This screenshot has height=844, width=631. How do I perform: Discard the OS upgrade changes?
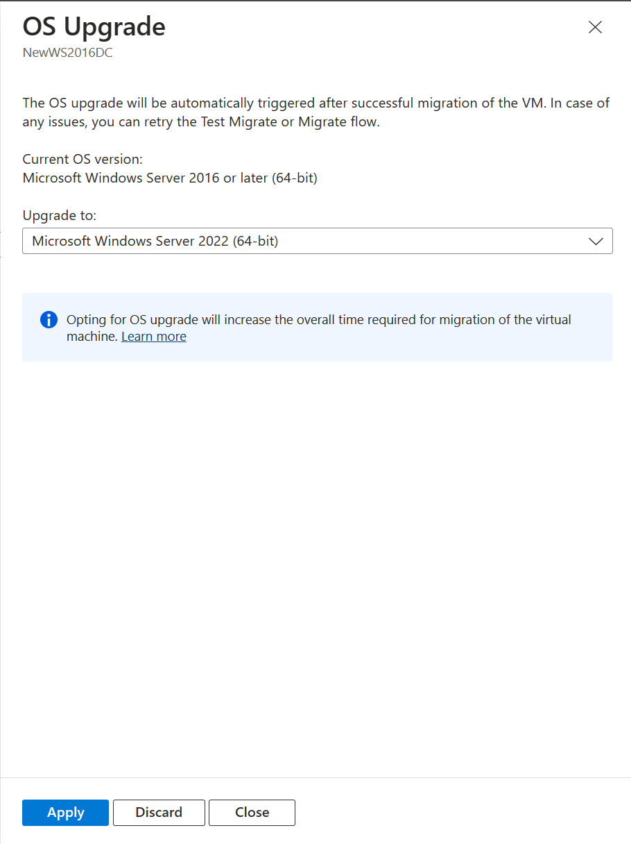(x=158, y=812)
